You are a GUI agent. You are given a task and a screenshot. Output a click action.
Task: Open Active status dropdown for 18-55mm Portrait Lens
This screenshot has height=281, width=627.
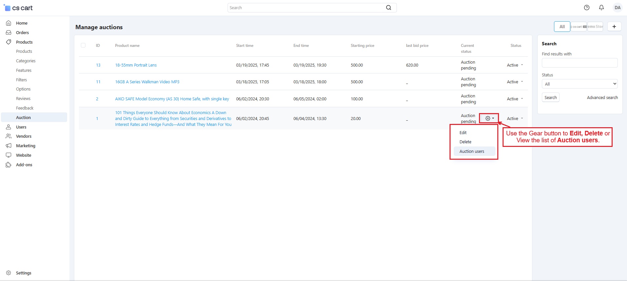(x=515, y=65)
